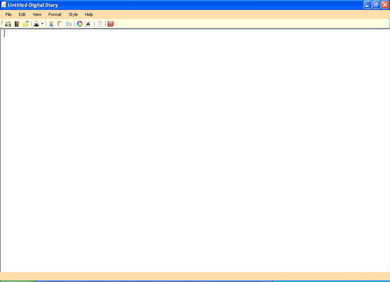Paste clipboard contents into the diary
390x282 pixels.
pyautogui.click(x=59, y=23)
